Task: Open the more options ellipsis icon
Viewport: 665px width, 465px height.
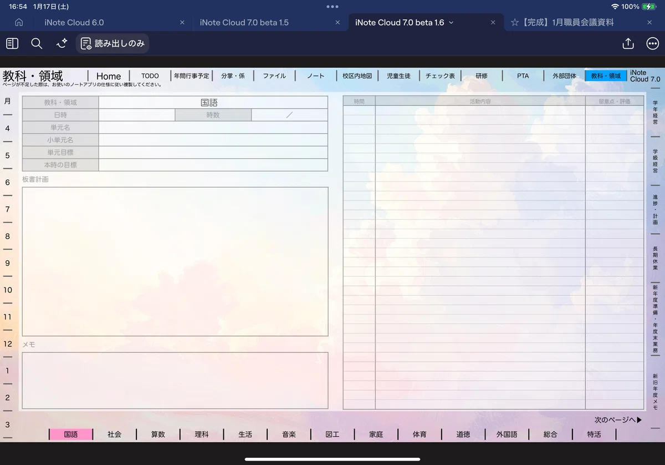Action: pyautogui.click(x=653, y=43)
